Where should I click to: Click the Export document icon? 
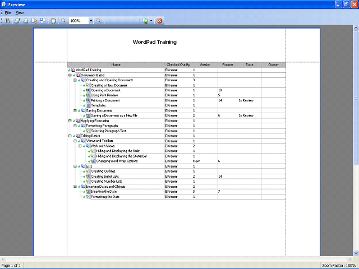coord(145,21)
